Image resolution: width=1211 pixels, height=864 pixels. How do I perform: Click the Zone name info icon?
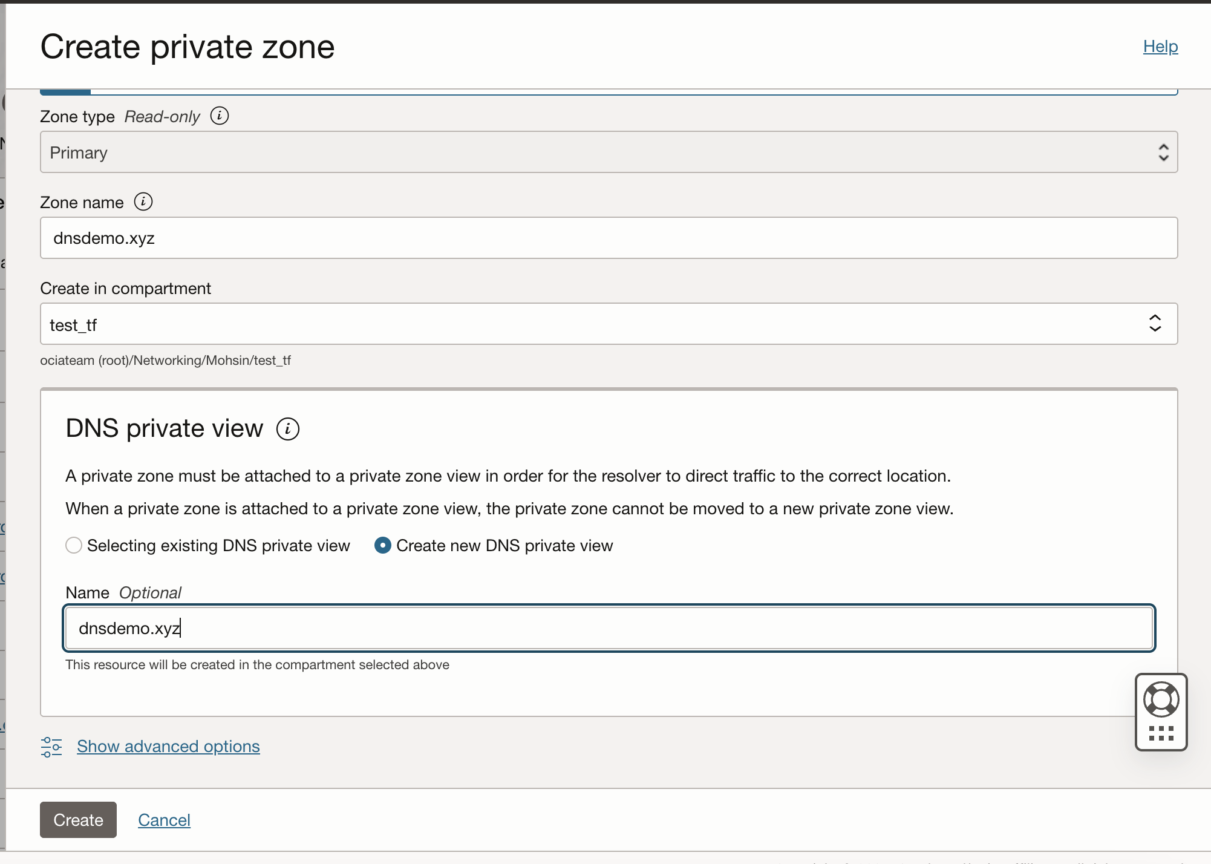143,201
